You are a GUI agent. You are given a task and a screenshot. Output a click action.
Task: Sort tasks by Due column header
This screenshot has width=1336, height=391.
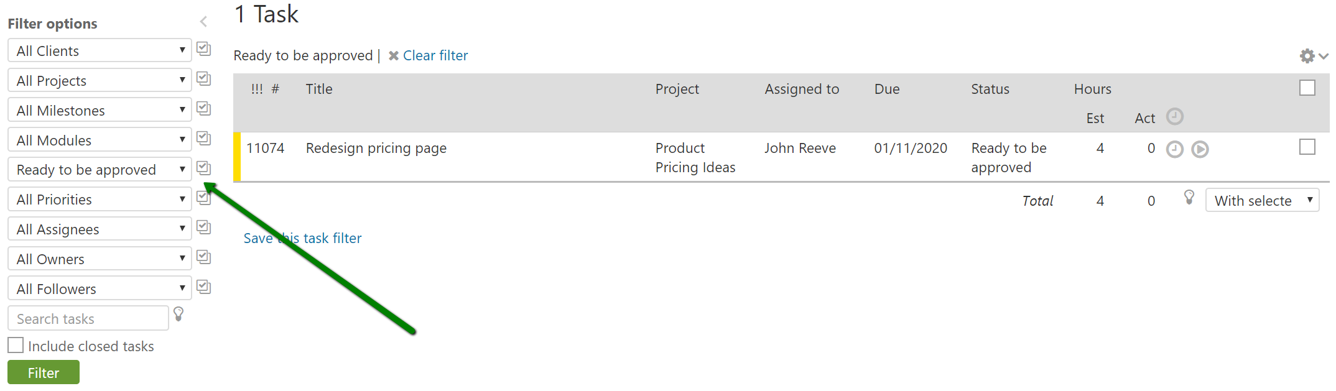[x=886, y=89]
